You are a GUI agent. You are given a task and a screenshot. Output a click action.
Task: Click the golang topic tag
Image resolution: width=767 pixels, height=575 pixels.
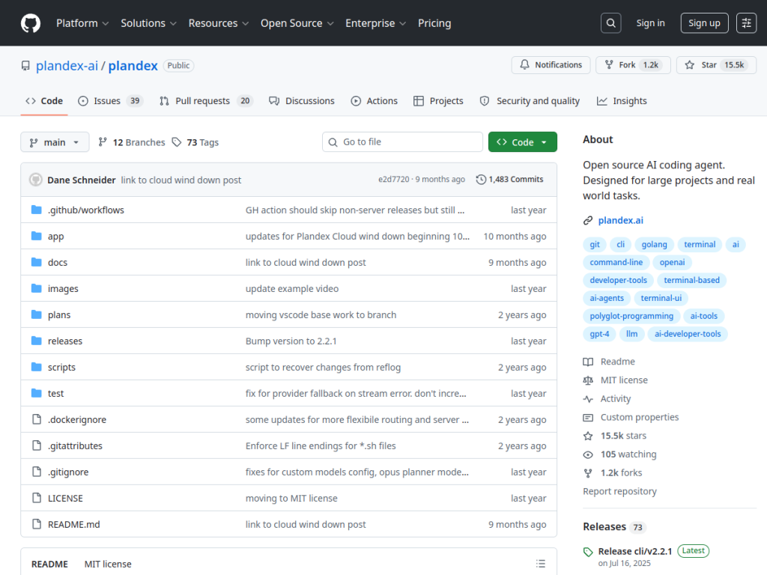click(654, 245)
